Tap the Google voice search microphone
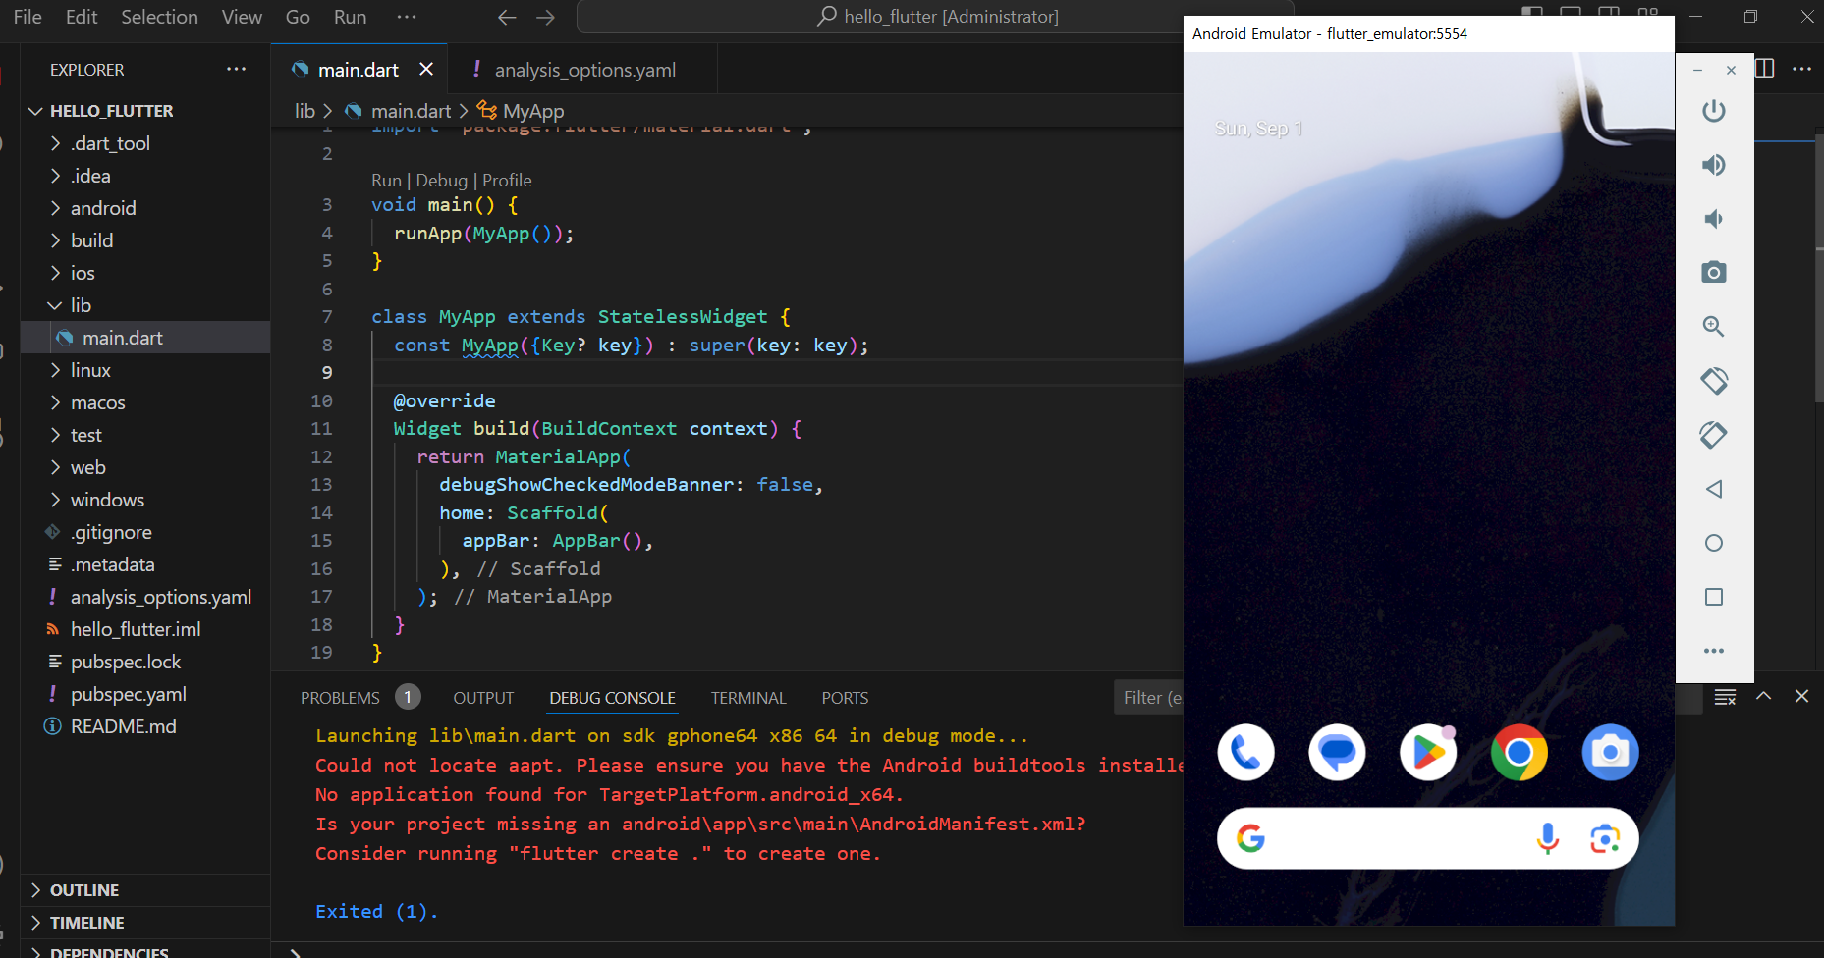 click(x=1548, y=838)
